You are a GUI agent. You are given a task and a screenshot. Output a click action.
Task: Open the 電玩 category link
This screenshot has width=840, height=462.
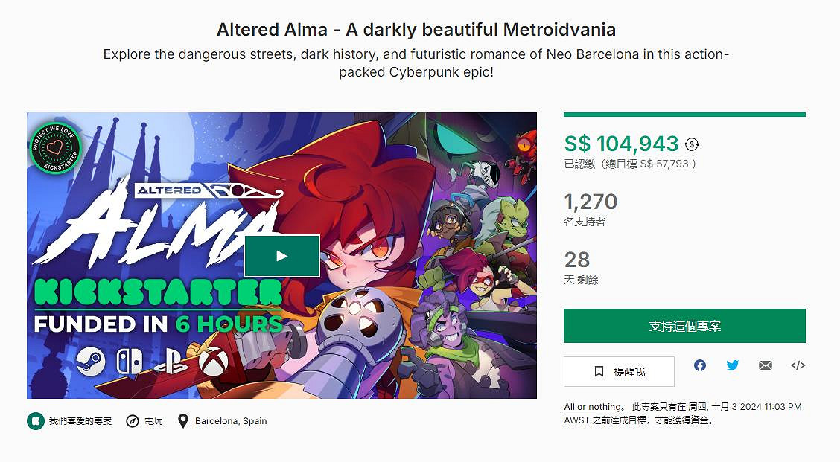[154, 421]
